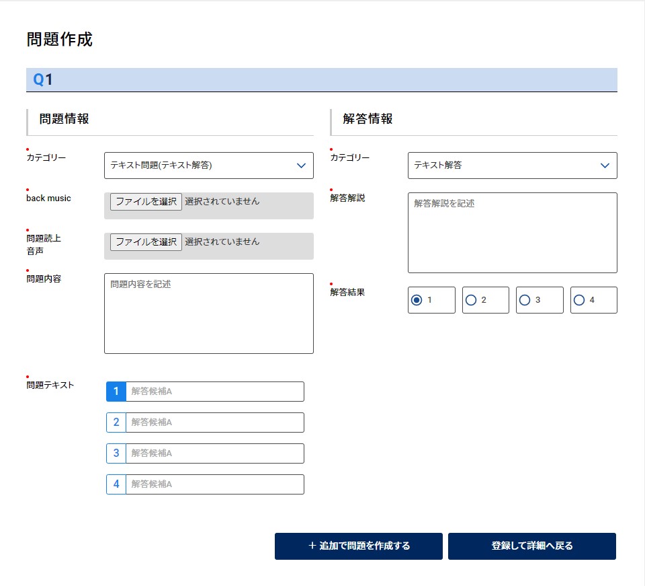The image size is (645, 586).
Task: Click answer candidate field number 4
Action: 214,484
